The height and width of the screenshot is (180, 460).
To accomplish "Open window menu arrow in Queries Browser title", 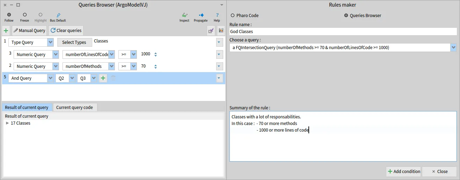I will pyautogui.click(x=222, y=5).
